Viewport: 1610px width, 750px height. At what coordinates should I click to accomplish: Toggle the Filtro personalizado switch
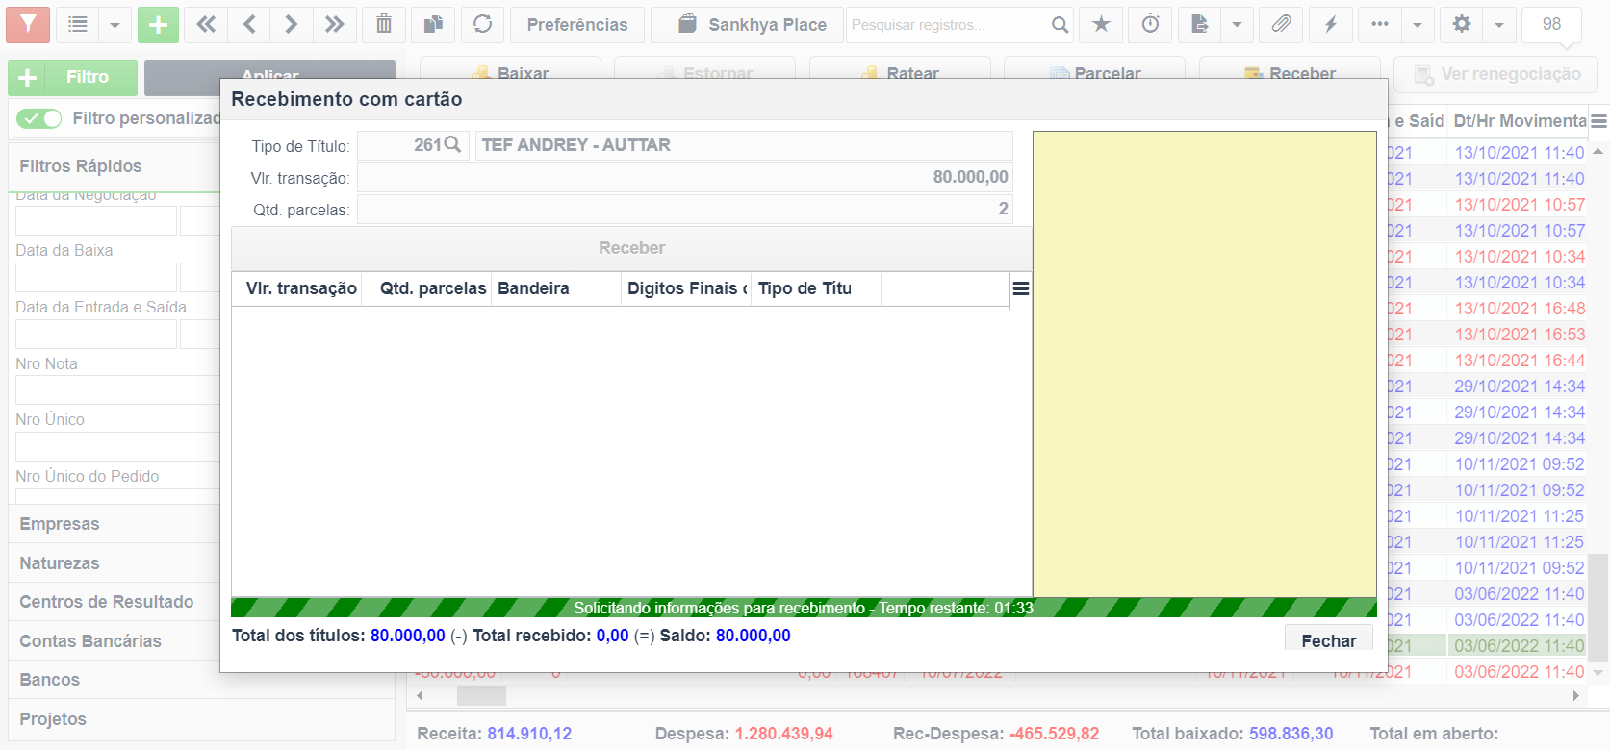[x=39, y=118]
